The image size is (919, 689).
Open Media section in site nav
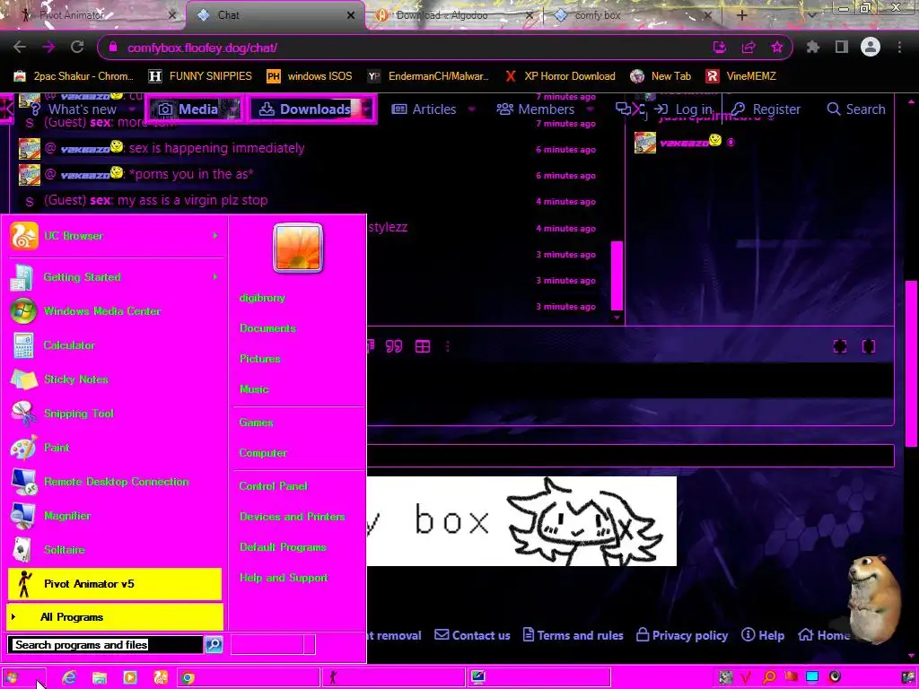coord(188,109)
